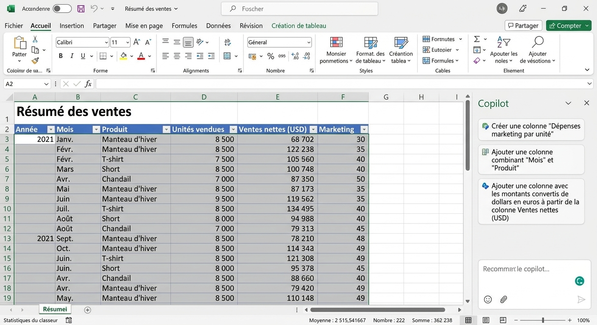Toggle Underline formatting
The height and width of the screenshot is (325, 597).
(x=83, y=56)
